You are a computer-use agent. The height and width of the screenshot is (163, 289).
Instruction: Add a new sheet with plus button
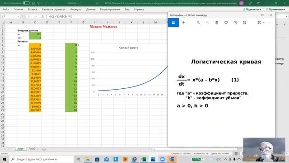point(44,149)
